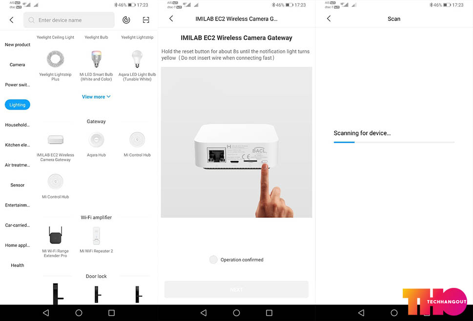Select Lighting category
473x321 pixels.
18,105
